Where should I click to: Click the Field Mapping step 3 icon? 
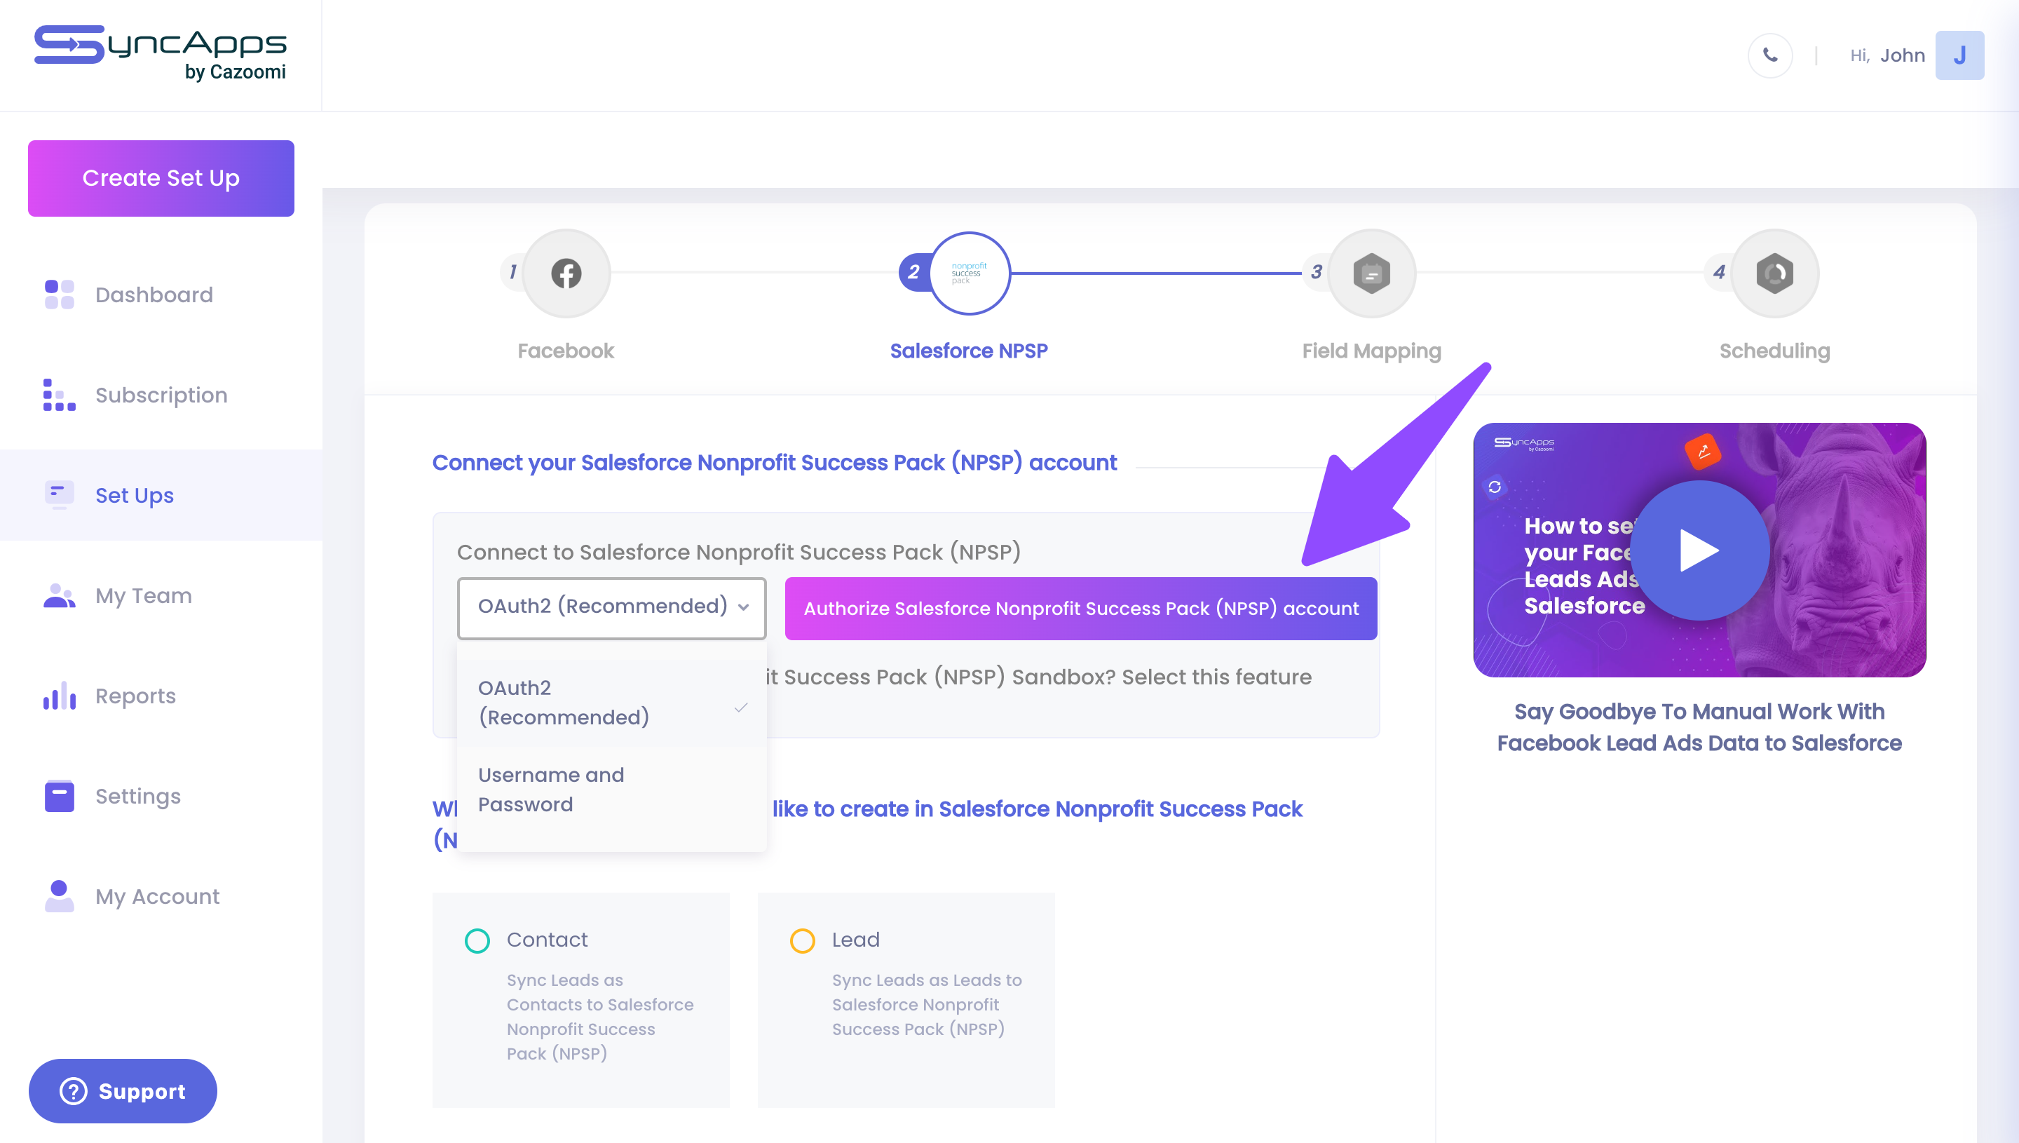[1371, 273]
